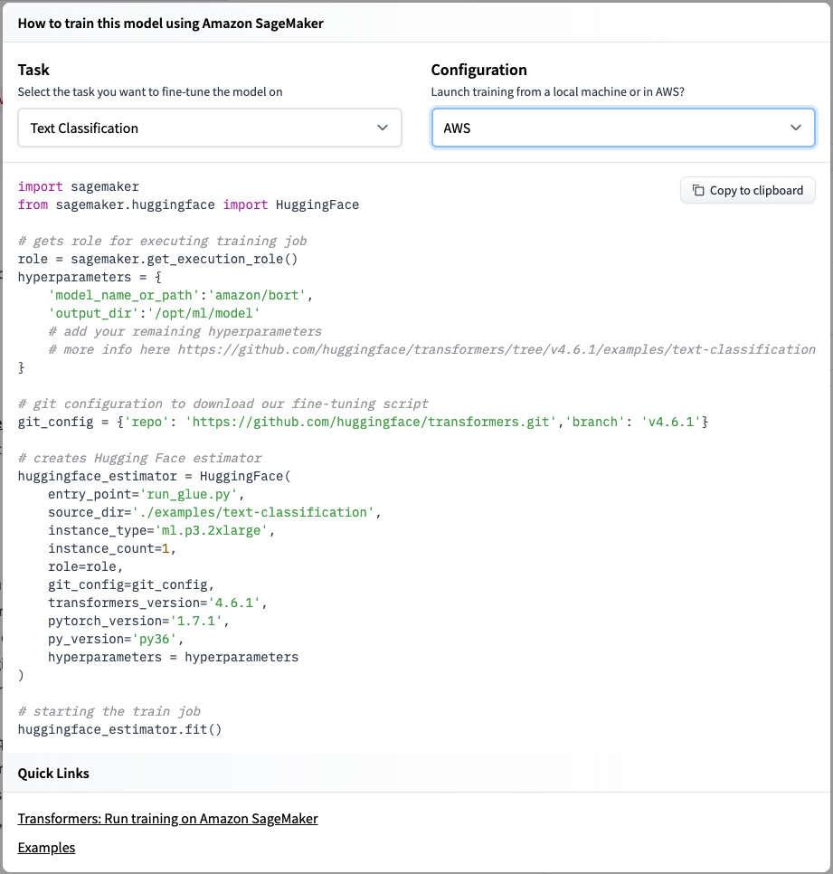The height and width of the screenshot is (874, 833).
Task: Click the comment '# git configuration to download our fine-tuning script'
Action: coord(222,404)
